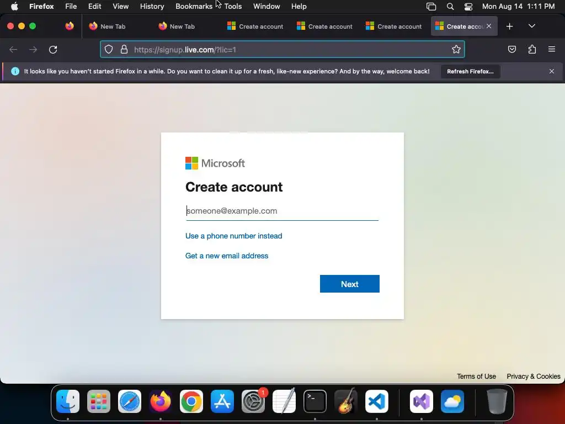Click the Microsoft logo in the form
Screen dimensions: 565x424
[x=215, y=163]
